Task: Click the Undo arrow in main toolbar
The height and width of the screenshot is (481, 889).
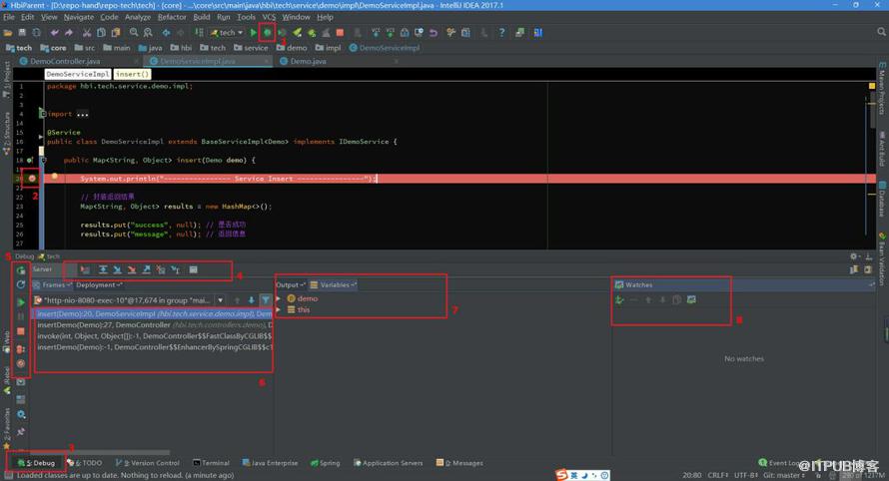Action: pos(54,33)
